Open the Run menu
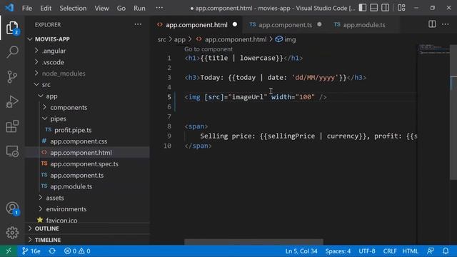 [139, 8]
